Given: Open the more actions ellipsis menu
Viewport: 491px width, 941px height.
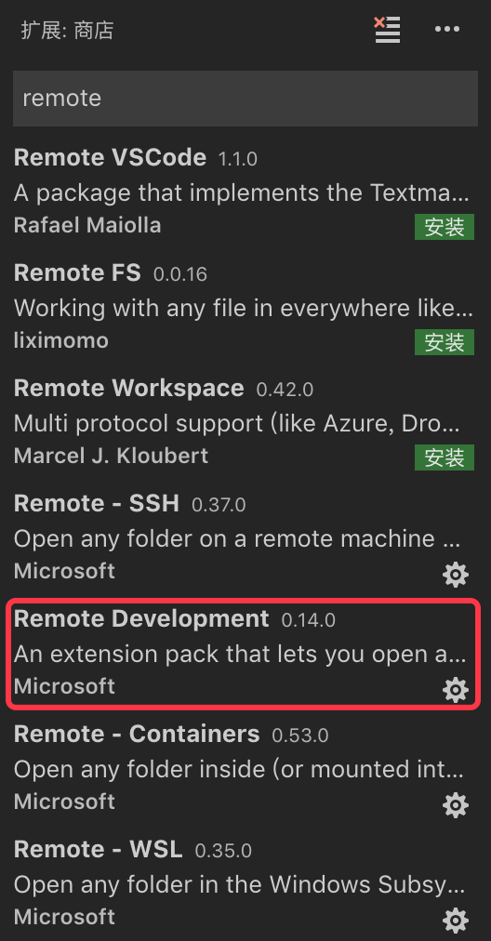Looking at the screenshot, I should pyautogui.click(x=446, y=29).
